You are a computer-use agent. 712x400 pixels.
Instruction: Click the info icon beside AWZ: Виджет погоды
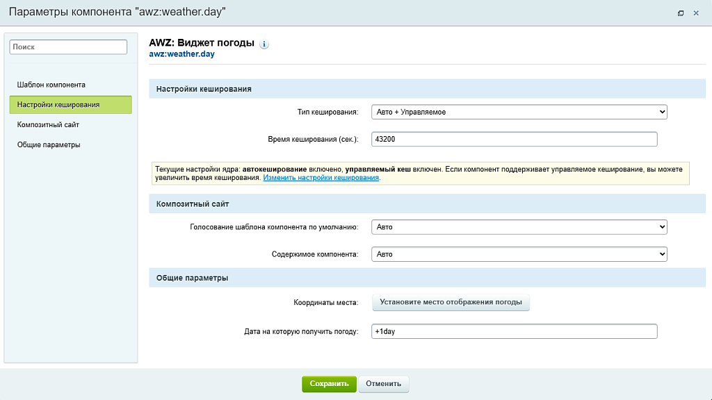[x=264, y=44]
